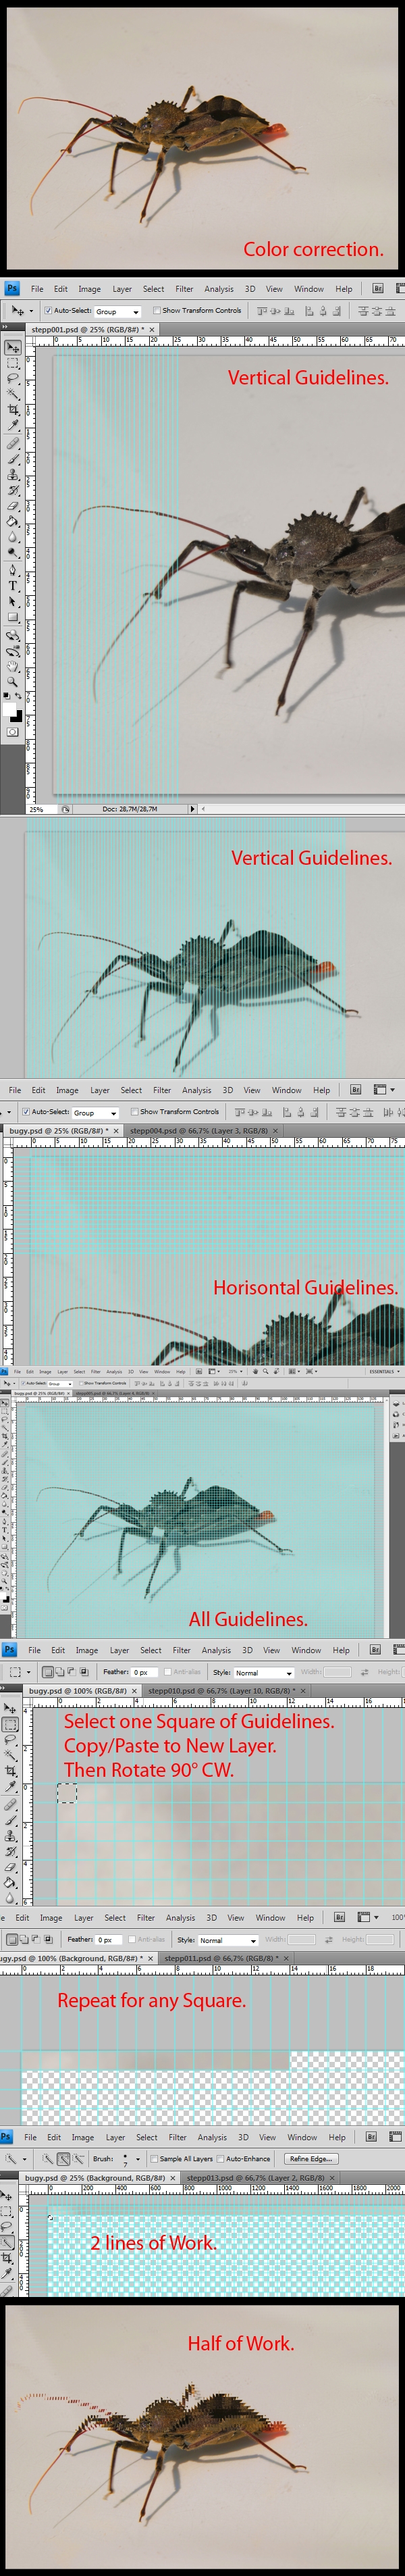This screenshot has width=405, height=2576.
Task: Click the Ps logo in the stepp013.psd window
Action: (x=6, y=2136)
